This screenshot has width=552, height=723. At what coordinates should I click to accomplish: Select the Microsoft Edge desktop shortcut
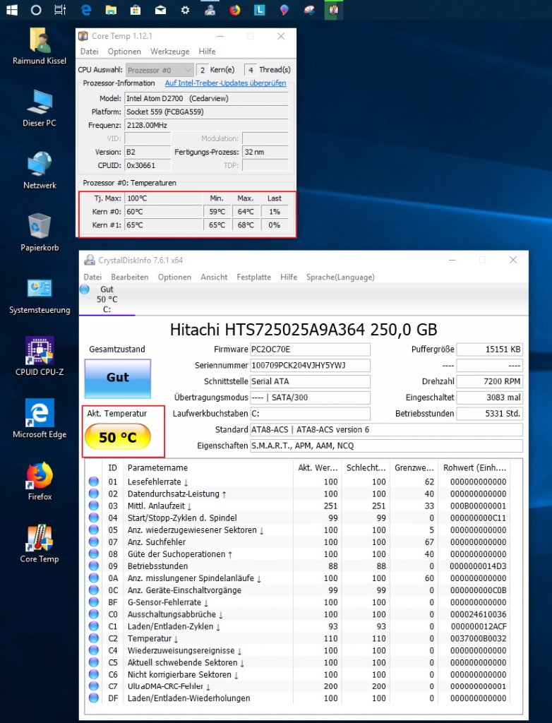40,419
